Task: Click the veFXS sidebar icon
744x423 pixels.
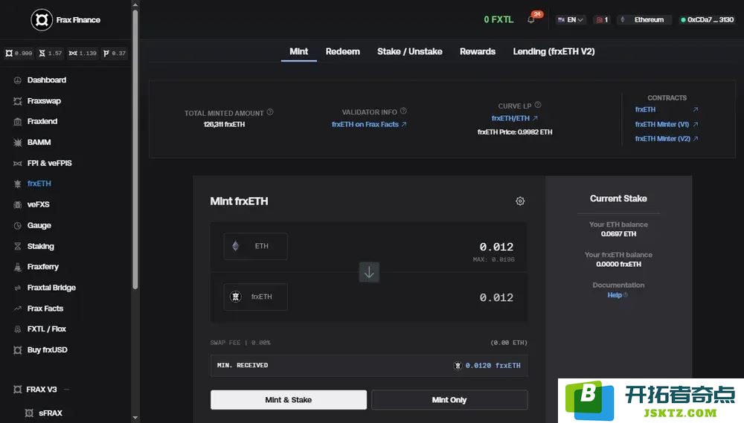Action: point(18,204)
